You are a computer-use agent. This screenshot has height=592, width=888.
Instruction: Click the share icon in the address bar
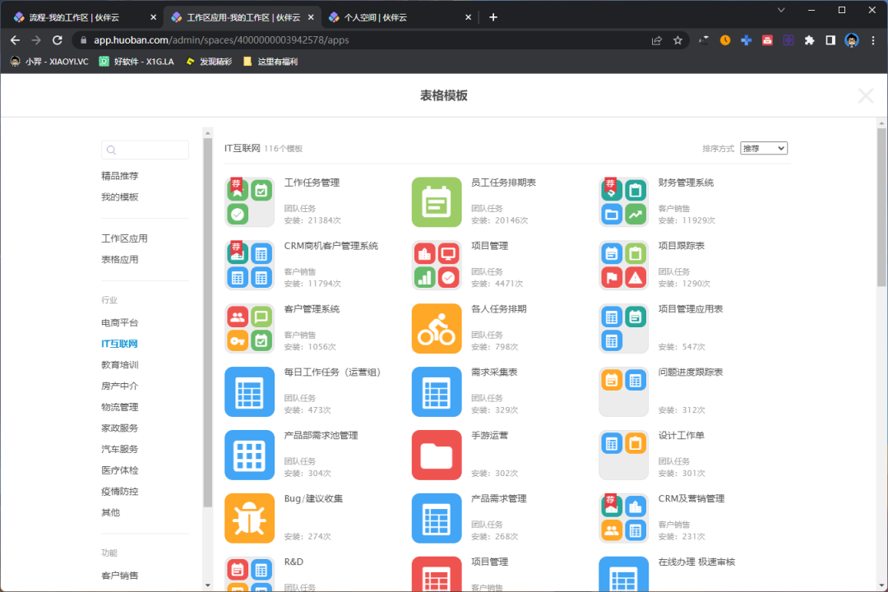click(x=656, y=39)
